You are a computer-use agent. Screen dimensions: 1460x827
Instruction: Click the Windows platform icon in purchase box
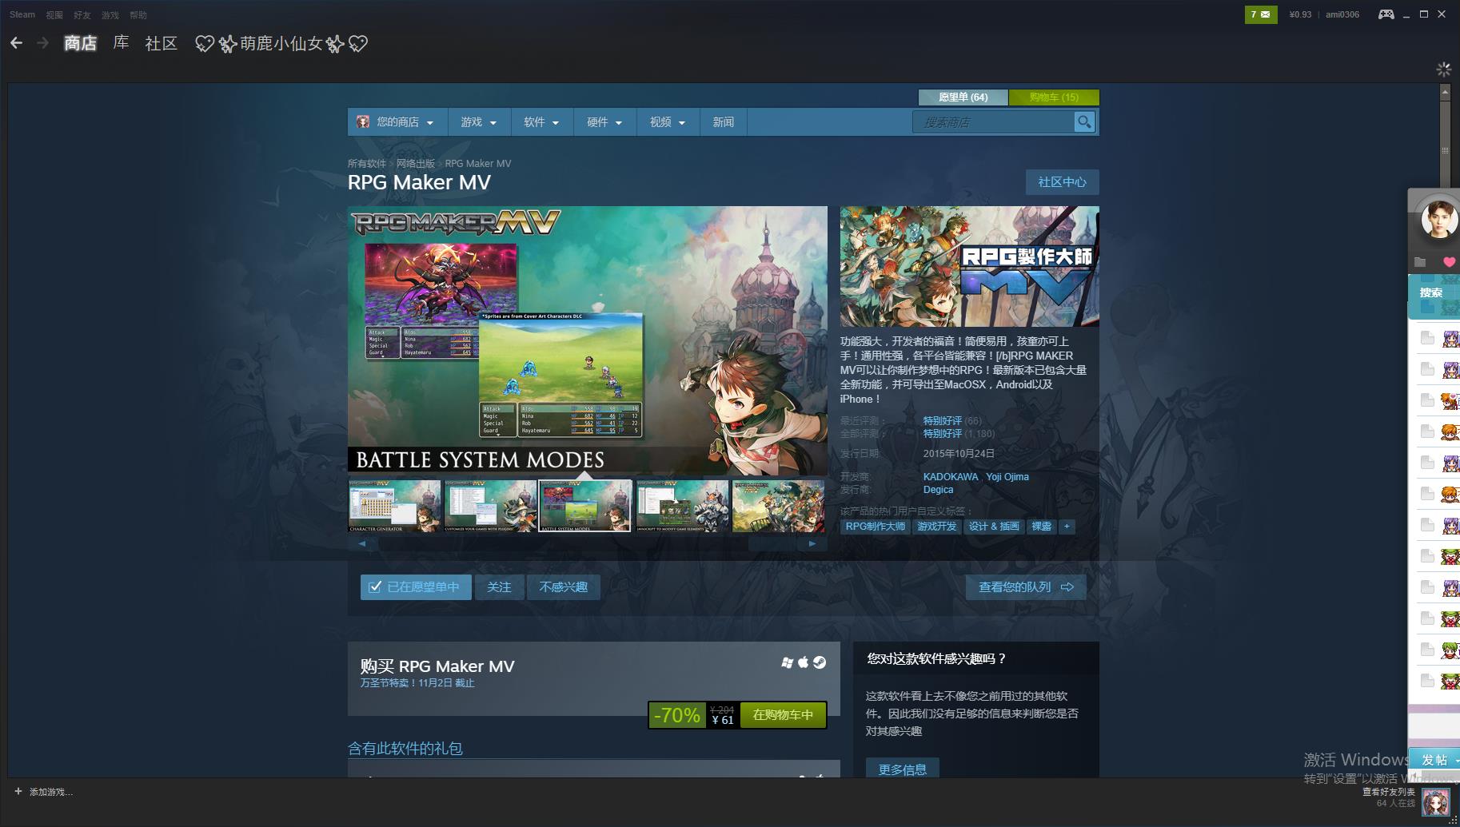click(788, 662)
